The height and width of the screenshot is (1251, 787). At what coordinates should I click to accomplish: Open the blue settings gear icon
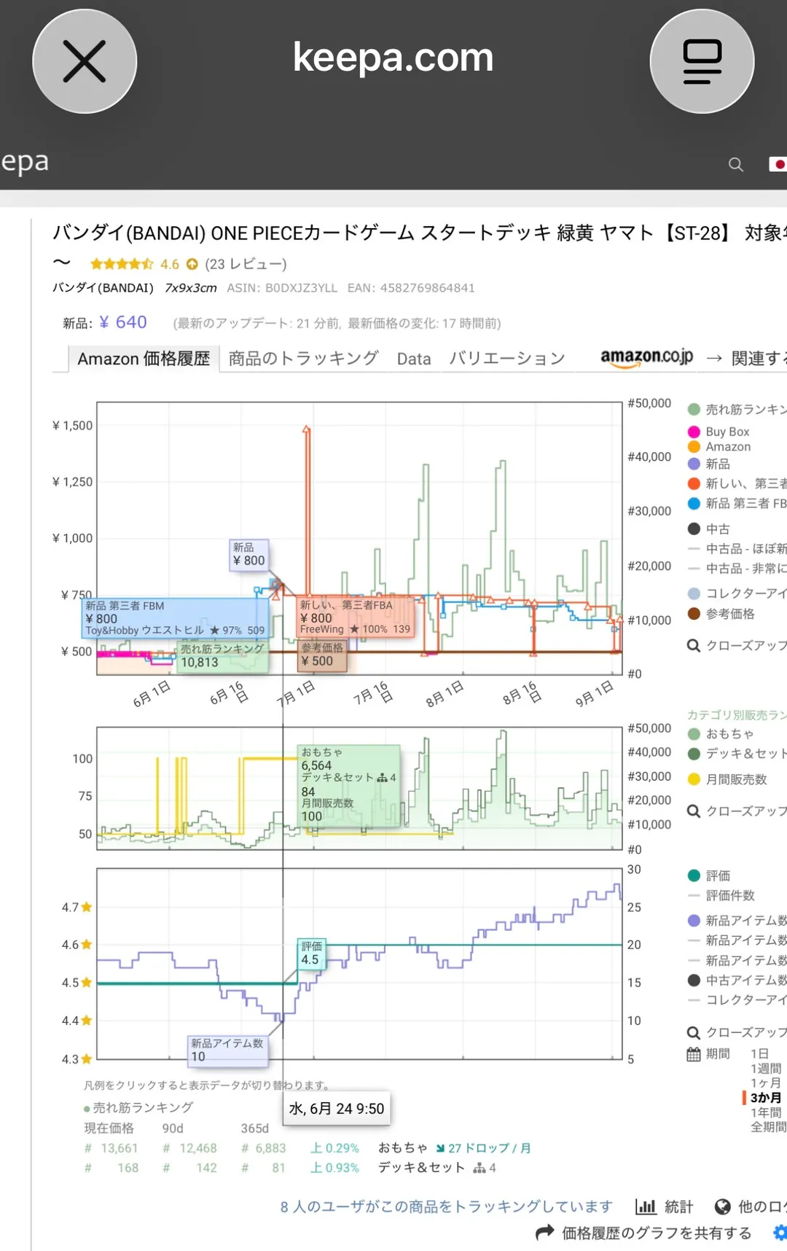pos(780,1233)
